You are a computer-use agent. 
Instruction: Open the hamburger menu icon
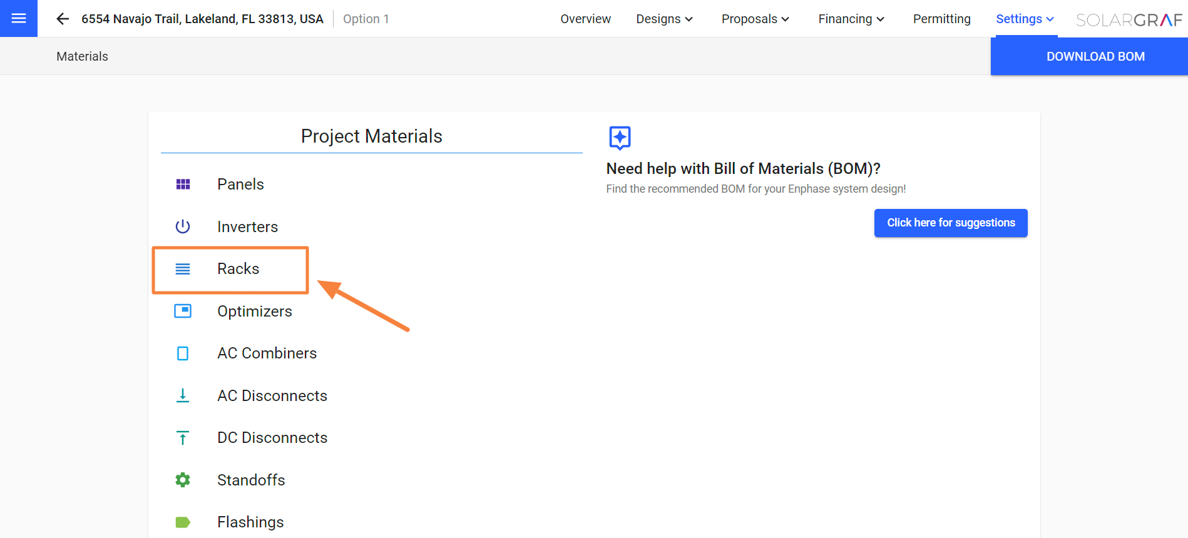tap(19, 19)
